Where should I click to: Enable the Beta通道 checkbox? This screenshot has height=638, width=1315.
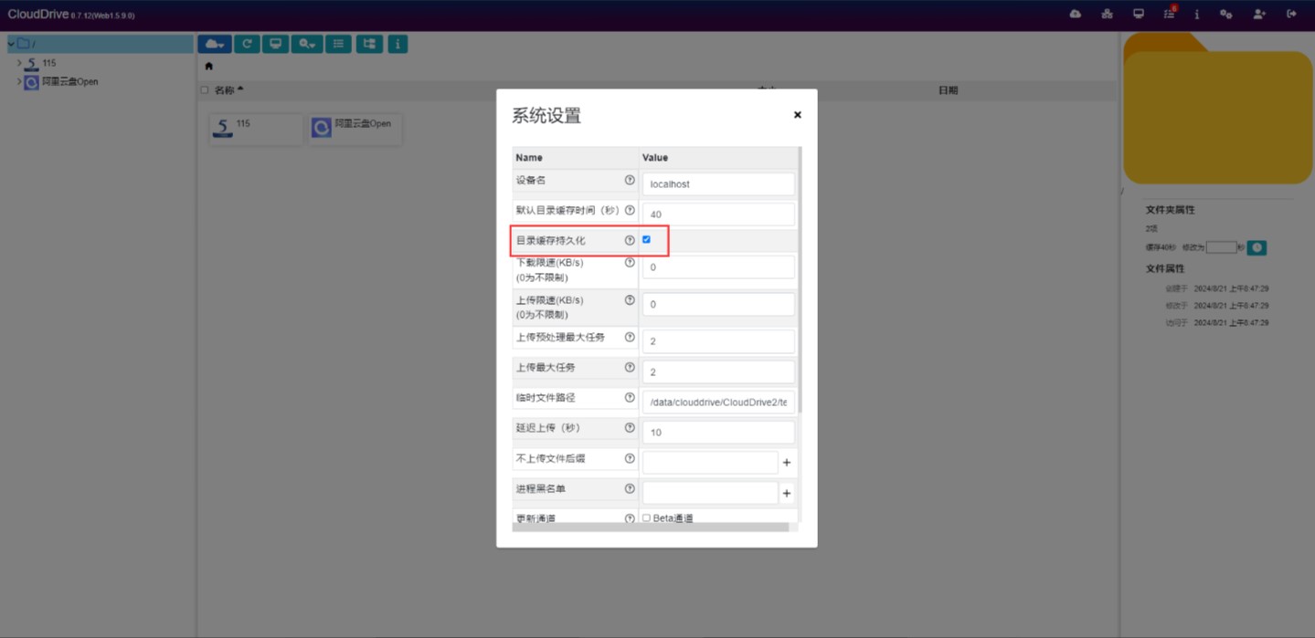(646, 518)
